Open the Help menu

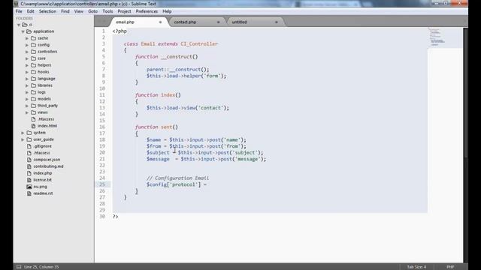[167, 11]
